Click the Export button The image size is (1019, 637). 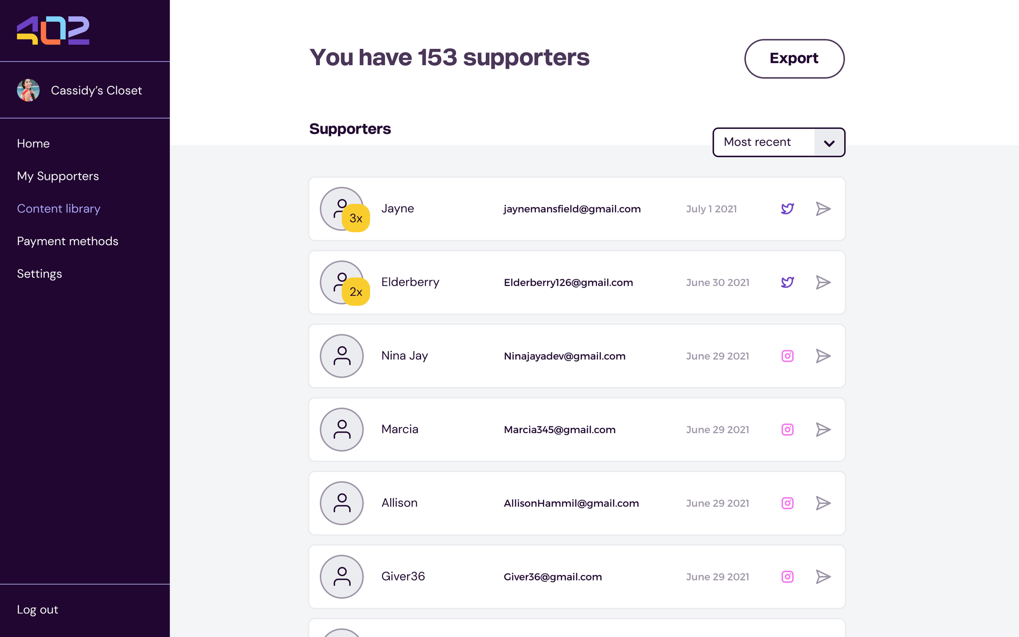(794, 59)
